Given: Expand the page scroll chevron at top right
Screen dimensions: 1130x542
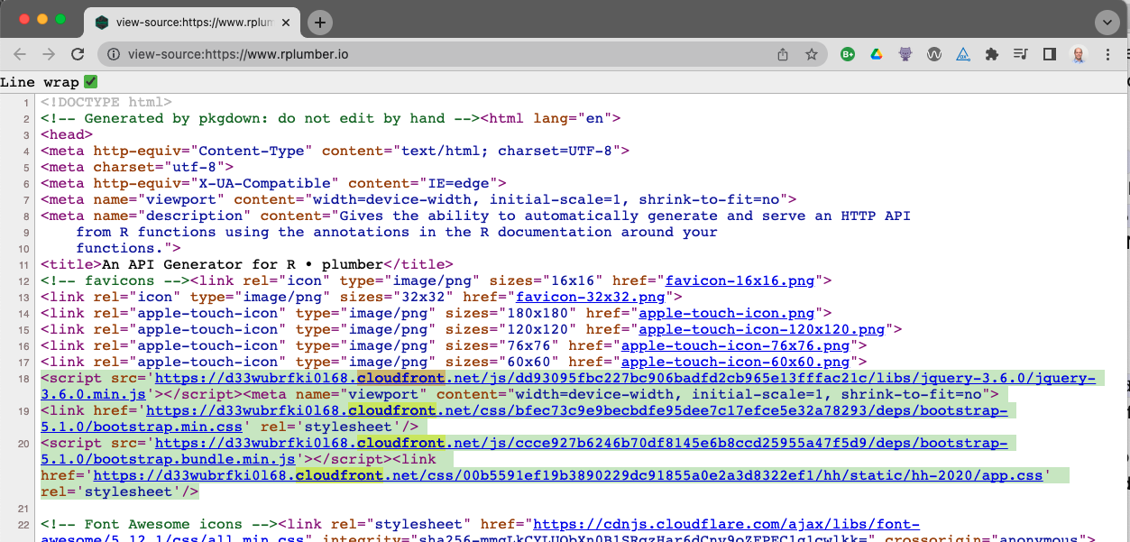Looking at the screenshot, I should (1107, 22).
